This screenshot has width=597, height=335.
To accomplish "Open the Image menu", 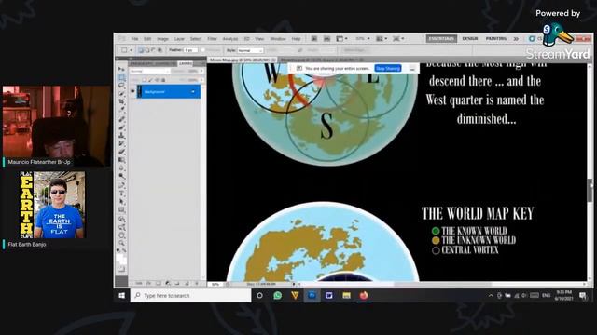I will [162, 39].
